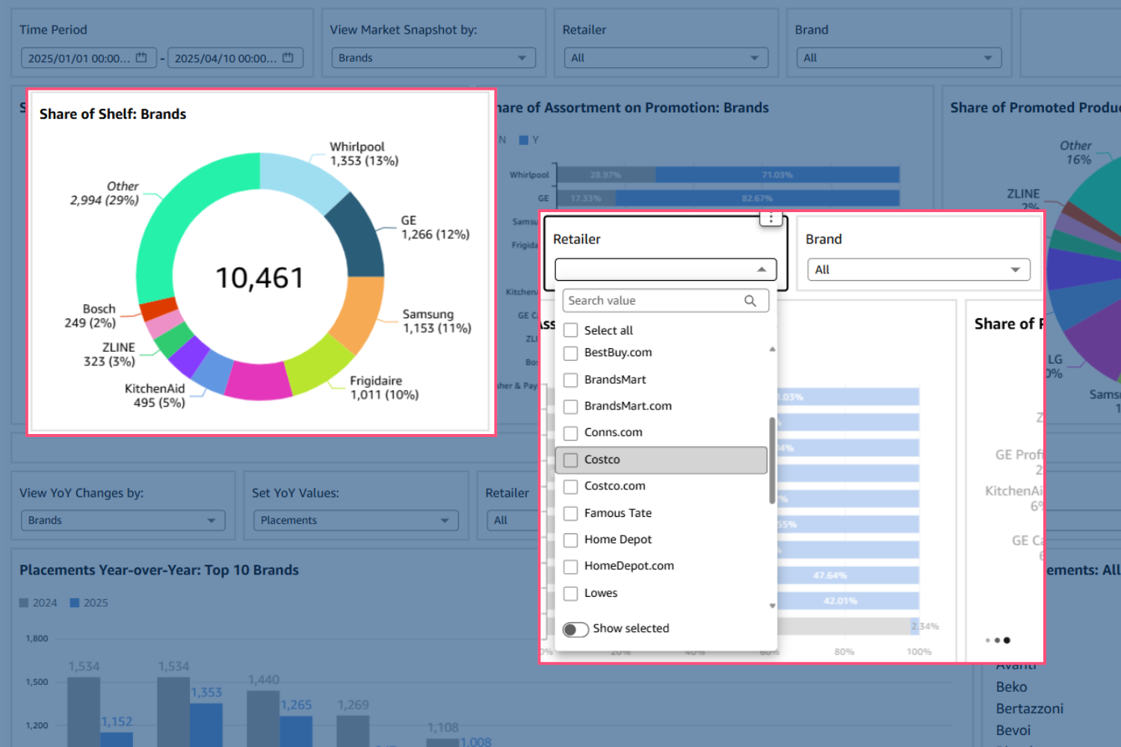Click the 2024 legend square icon

pos(24,603)
